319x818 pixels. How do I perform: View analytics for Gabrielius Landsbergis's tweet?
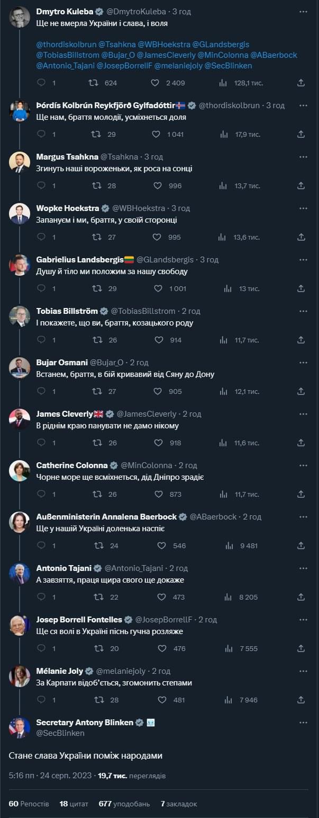coord(228,288)
